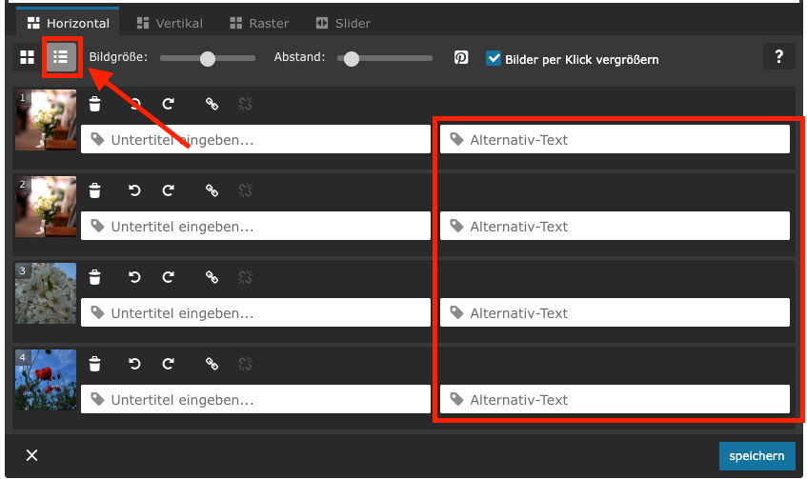Open help via question mark button
This screenshot has width=807, height=479.
(778, 57)
